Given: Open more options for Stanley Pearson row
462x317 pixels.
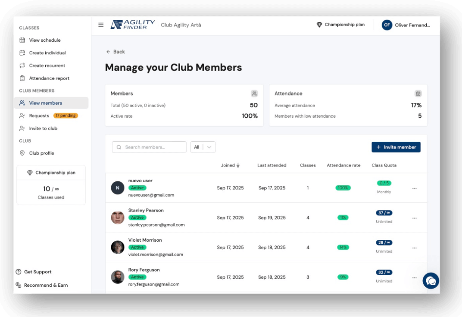Looking at the screenshot, I should pyautogui.click(x=414, y=218).
